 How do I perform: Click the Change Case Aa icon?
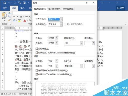(30, 20)
